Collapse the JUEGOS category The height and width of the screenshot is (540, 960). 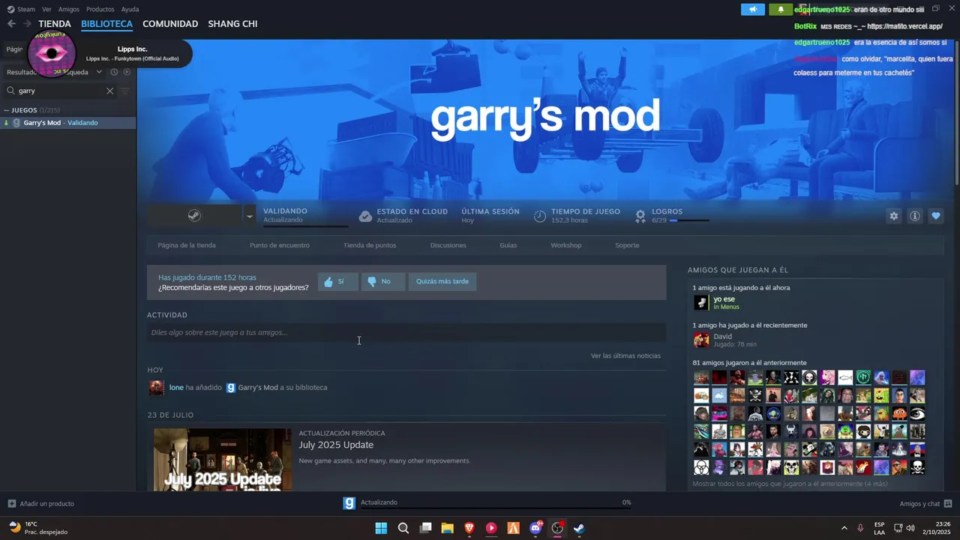point(7,110)
